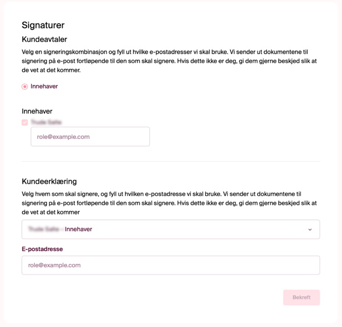This screenshot has width=342, height=327.
Task: Click the Innehaver radio option label
Action: (x=44, y=87)
